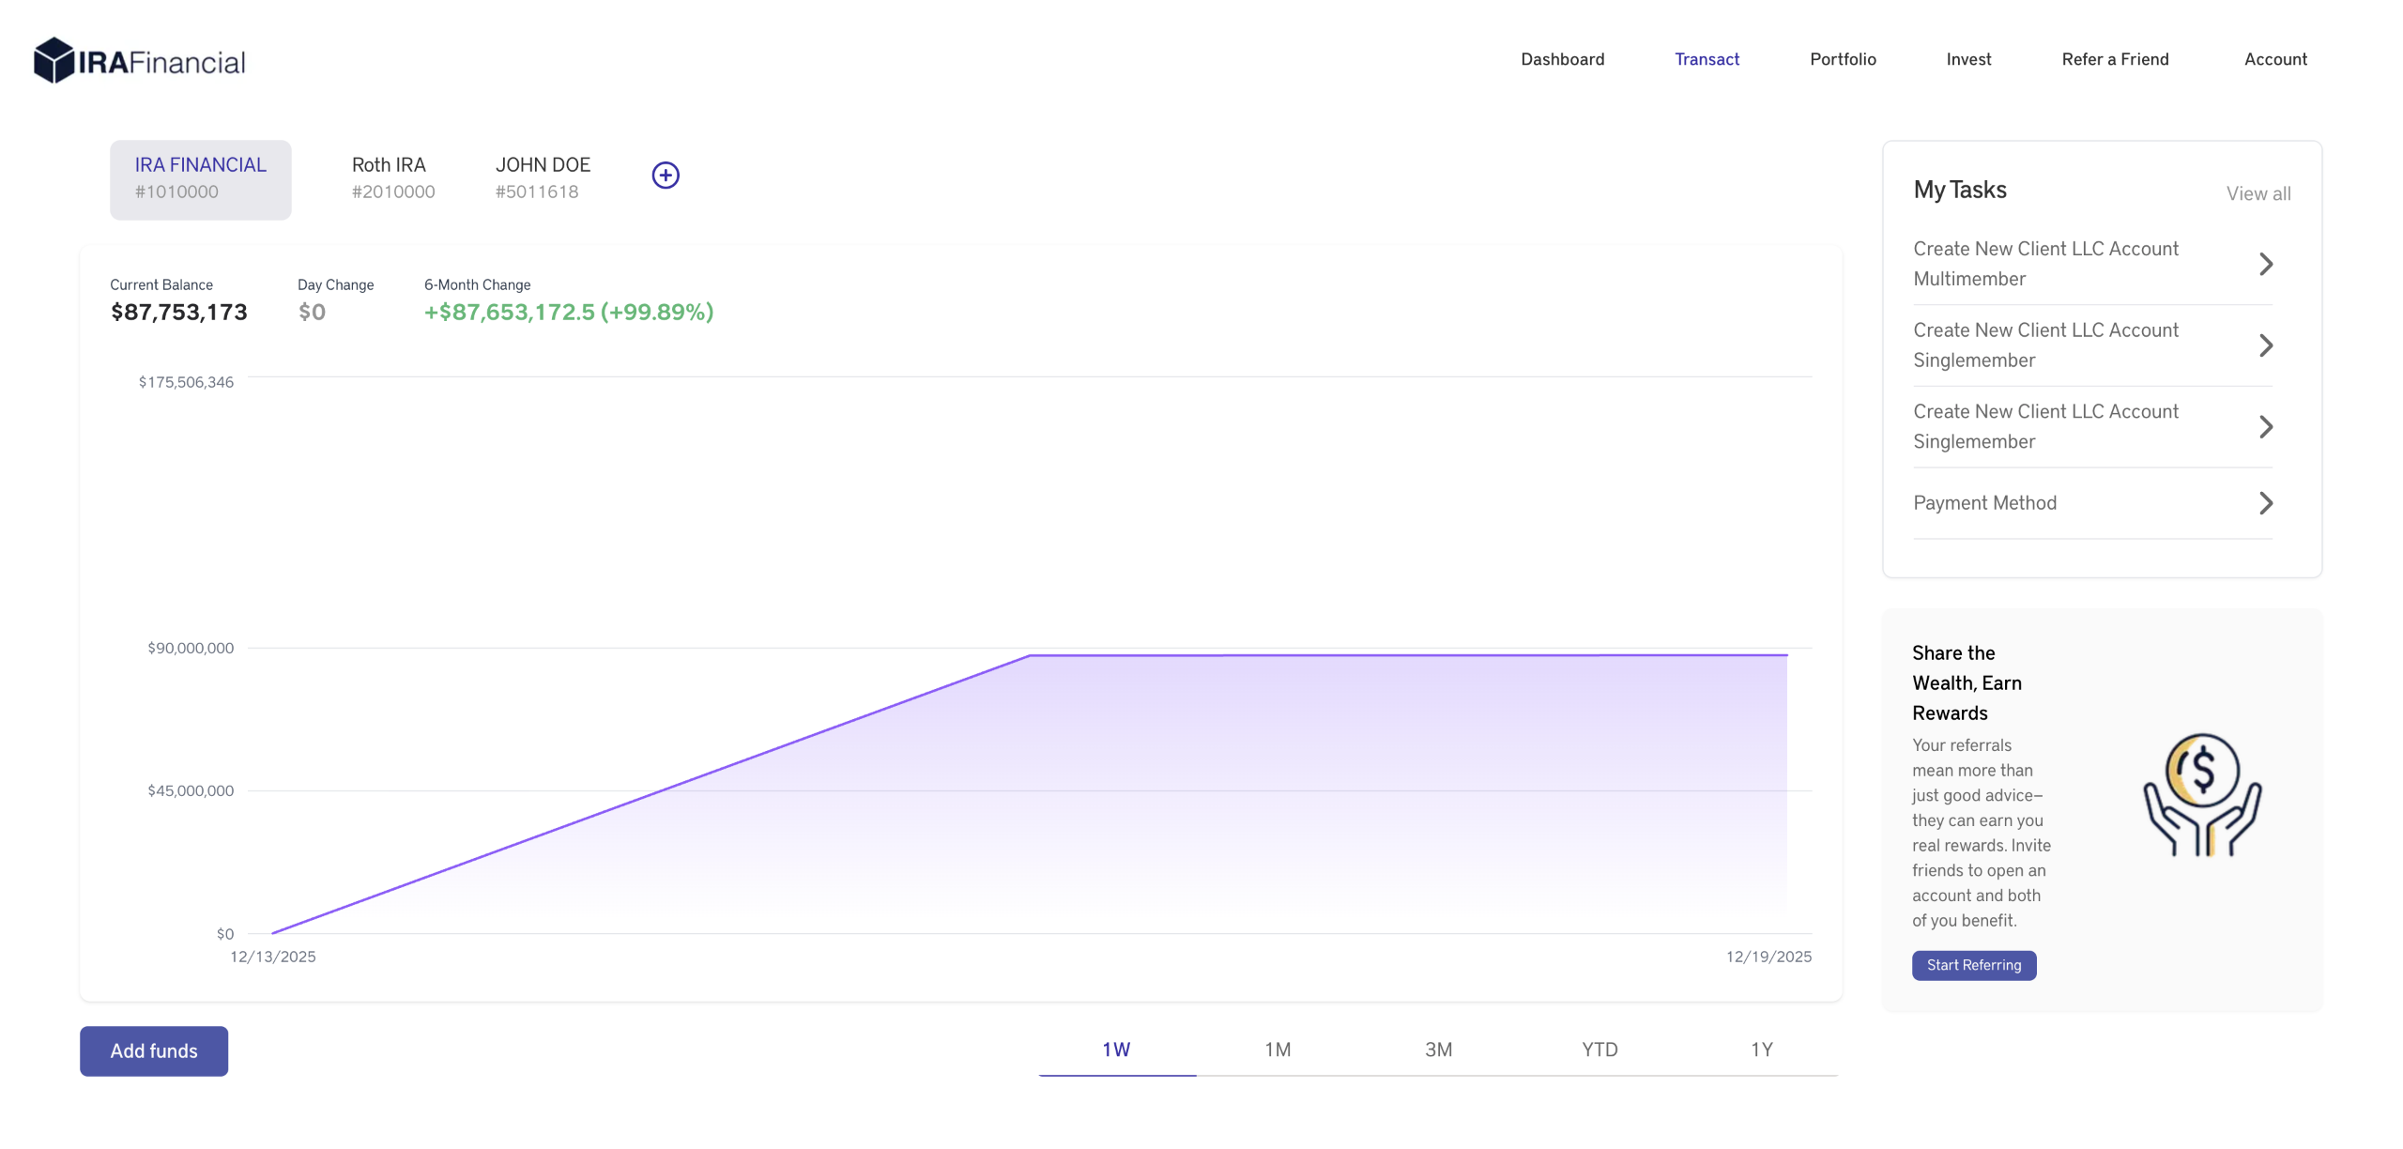The image size is (2403, 1149).
Task: Open Payment Method task chevron
Action: pyautogui.click(x=2265, y=503)
